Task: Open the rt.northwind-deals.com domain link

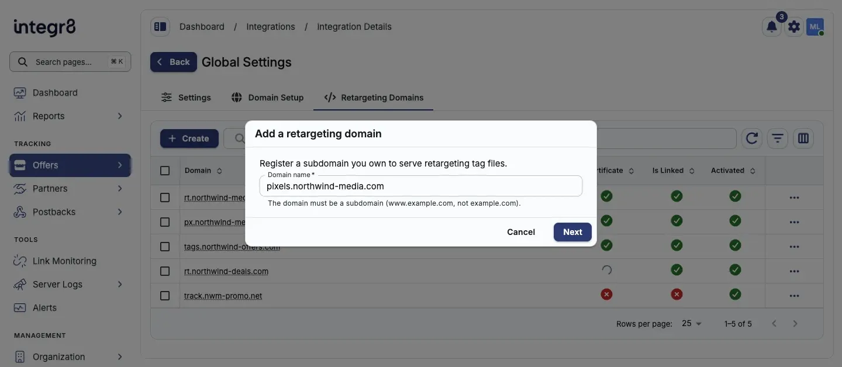Action: 226,271
